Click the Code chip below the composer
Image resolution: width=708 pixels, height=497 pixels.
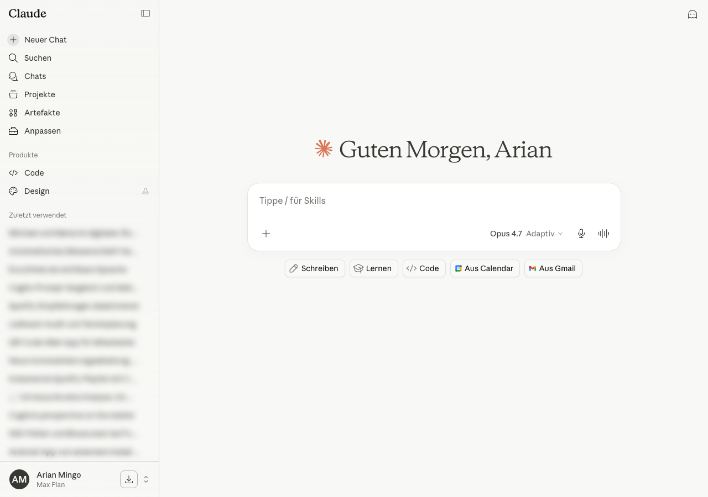[424, 268]
